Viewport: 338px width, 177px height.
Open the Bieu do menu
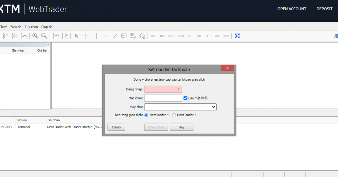(16, 27)
